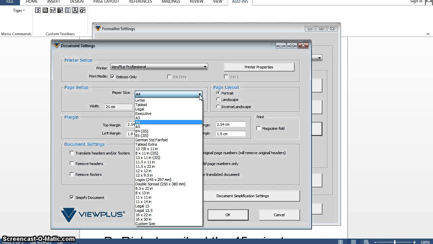Toggle the Magazine fold checkbox
Screen dimensions: 433x244
click(258, 128)
